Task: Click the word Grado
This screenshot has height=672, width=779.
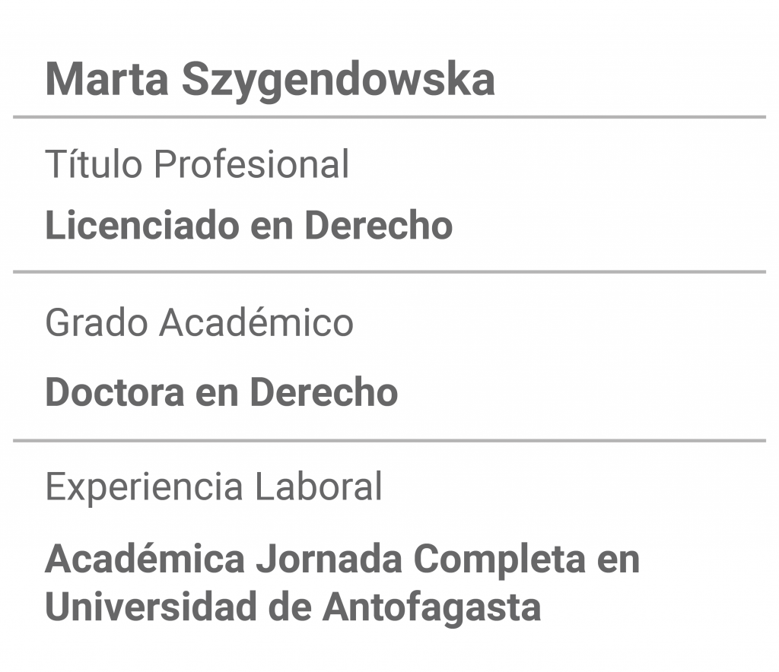Action: tap(97, 322)
